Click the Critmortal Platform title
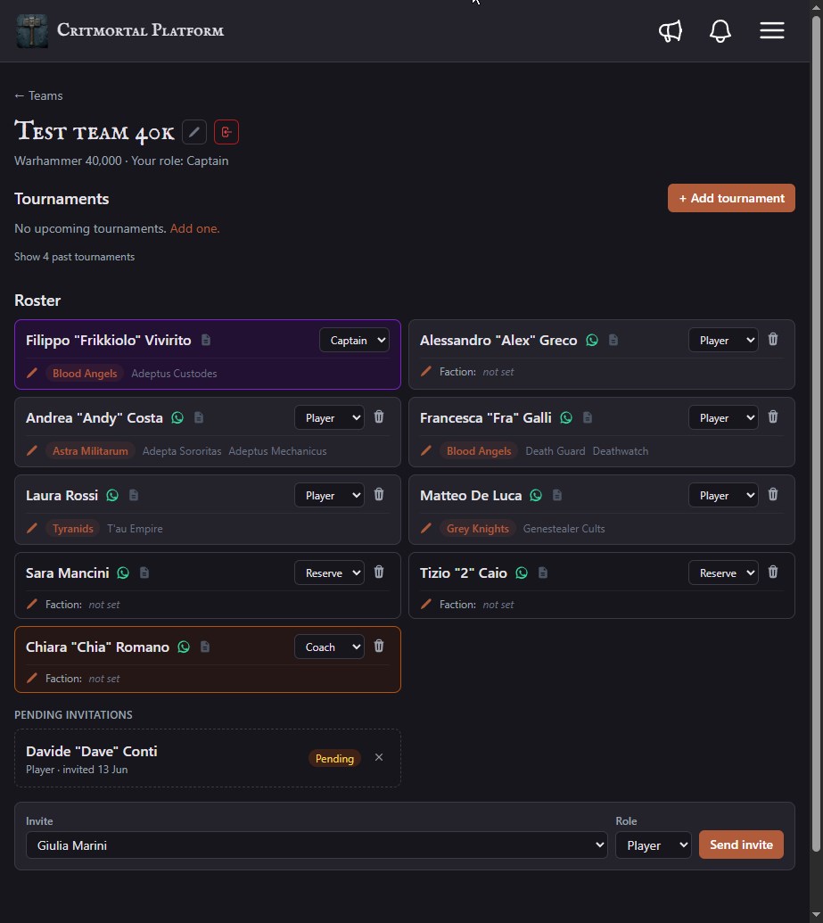 click(x=140, y=30)
